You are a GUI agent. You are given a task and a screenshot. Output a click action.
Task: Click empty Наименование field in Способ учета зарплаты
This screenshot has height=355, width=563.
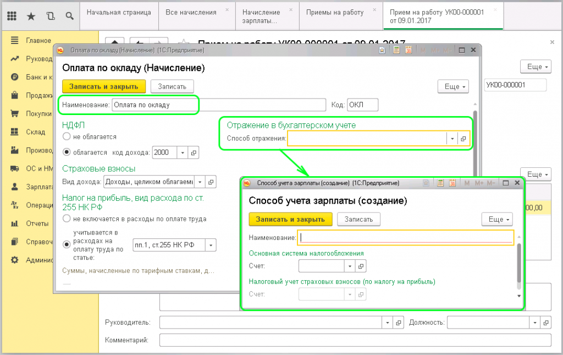tap(405, 238)
